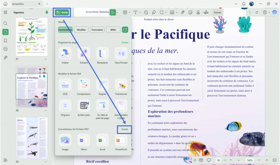Expand the shape tool dropdown arrow
This screenshot has height=165, width=280.
tap(166, 13)
